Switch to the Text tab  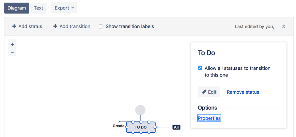point(38,8)
